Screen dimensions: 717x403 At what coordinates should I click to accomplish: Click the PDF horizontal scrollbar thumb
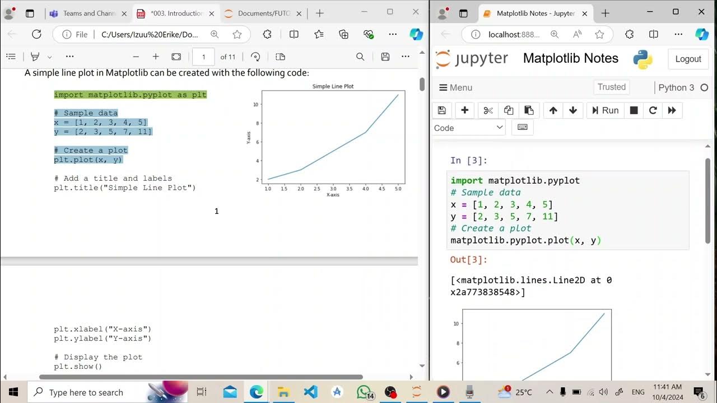coord(201,377)
